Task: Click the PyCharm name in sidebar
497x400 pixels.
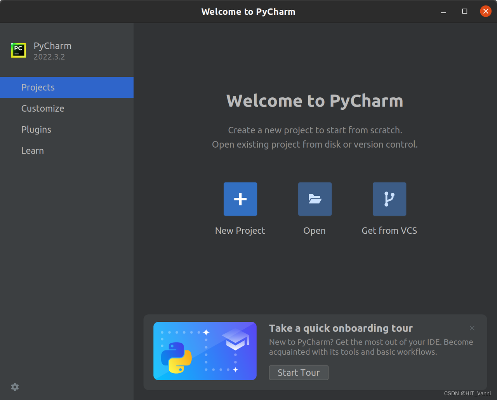Action: click(52, 46)
